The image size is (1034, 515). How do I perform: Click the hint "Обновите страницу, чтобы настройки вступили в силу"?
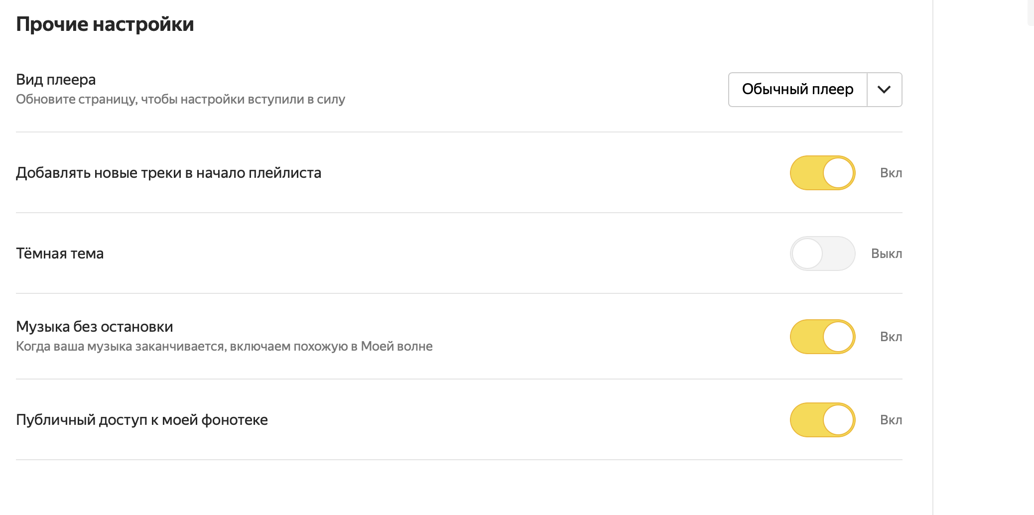coord(180,99)
